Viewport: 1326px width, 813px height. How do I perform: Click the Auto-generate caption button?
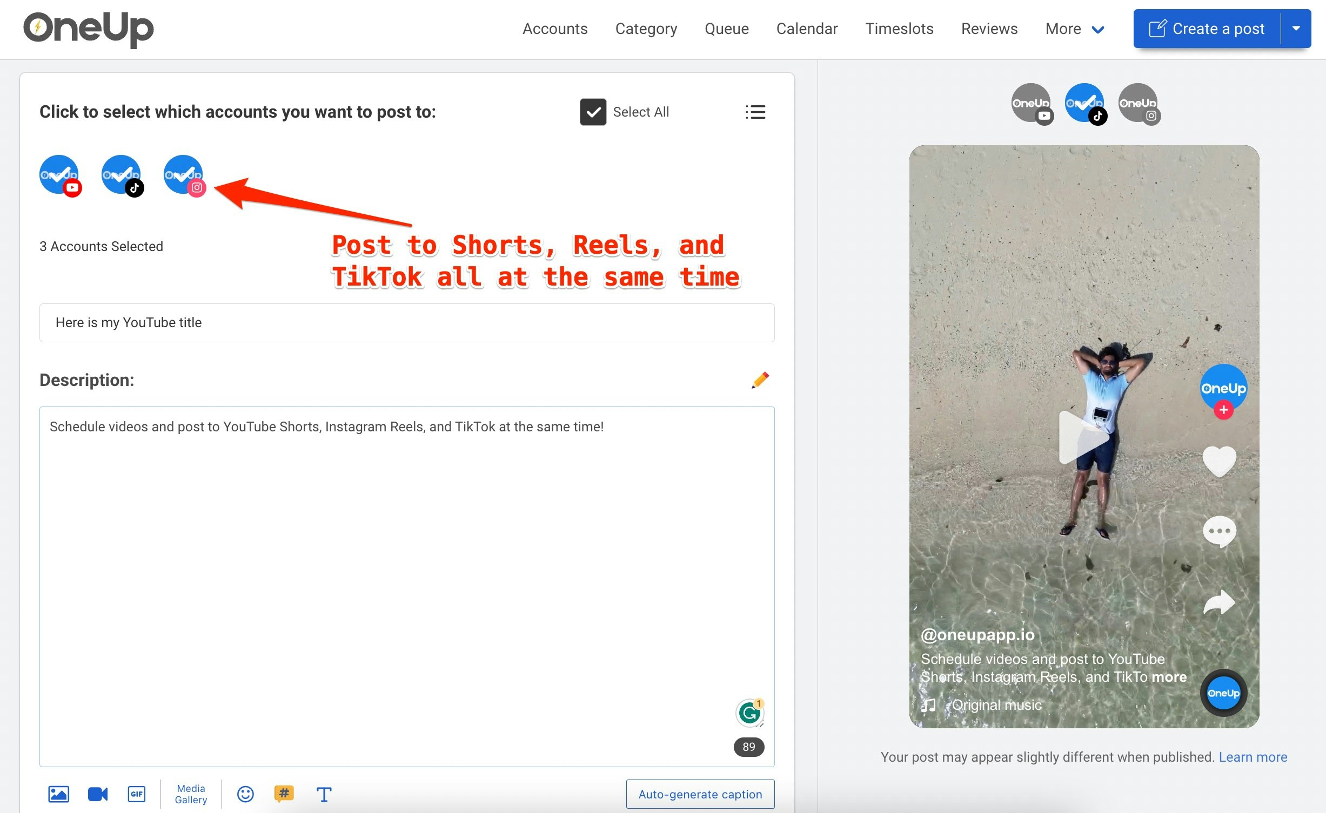tap(700, 794)
